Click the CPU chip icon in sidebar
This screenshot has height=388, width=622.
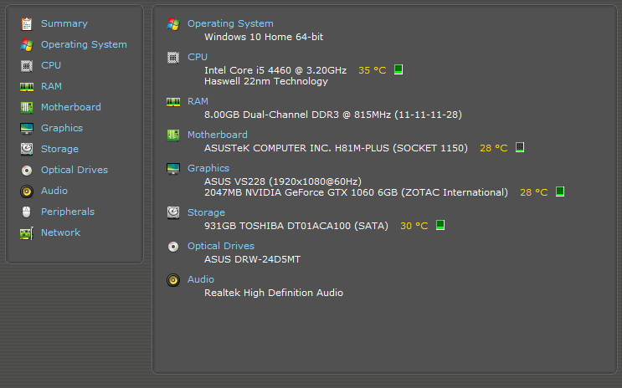pyautogui.click(x=27, y=66)
